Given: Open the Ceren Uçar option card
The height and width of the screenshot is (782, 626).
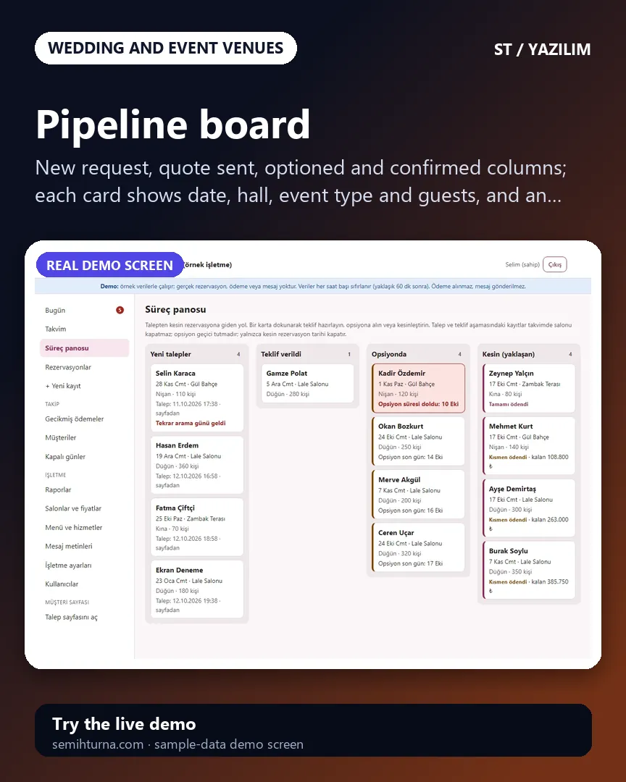Looking at the screenshot, I should tap(418, 547).
